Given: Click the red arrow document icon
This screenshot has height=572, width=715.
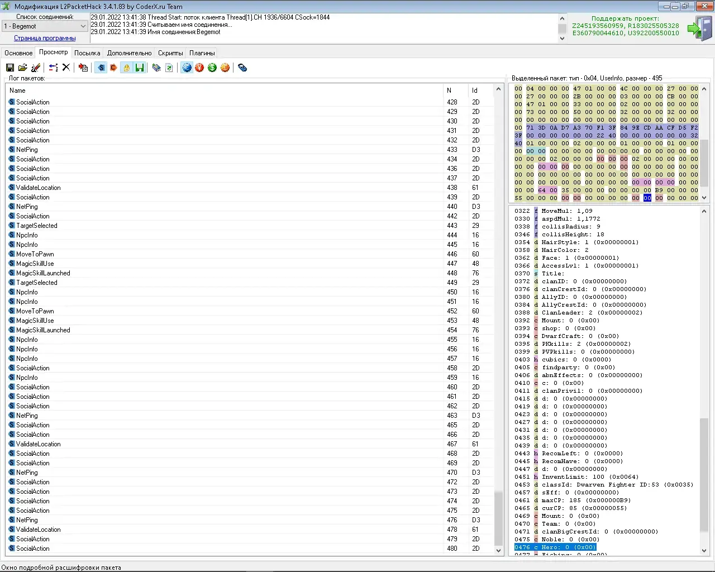Looking at the screenshot, I should pos(83,68).
